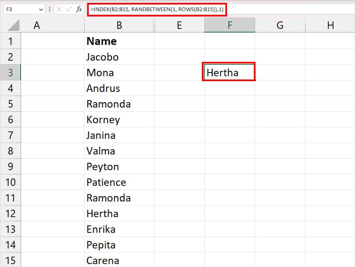Screen dimensions: 355x267
Task: Select the Name header cell in B1
Action: 119,41
